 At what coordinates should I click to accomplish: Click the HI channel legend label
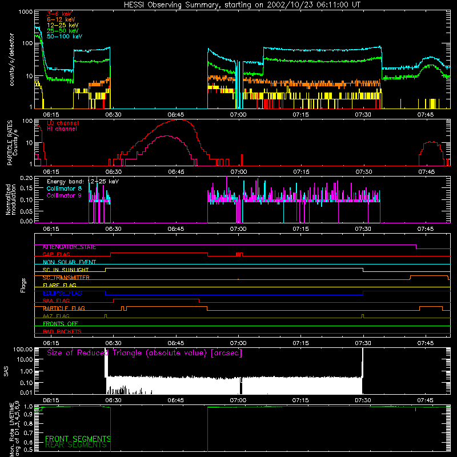[62, 129]
